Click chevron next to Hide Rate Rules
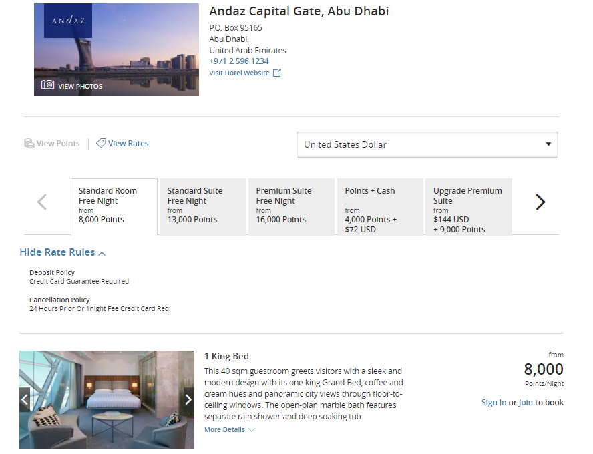 [x=102, y=253]
